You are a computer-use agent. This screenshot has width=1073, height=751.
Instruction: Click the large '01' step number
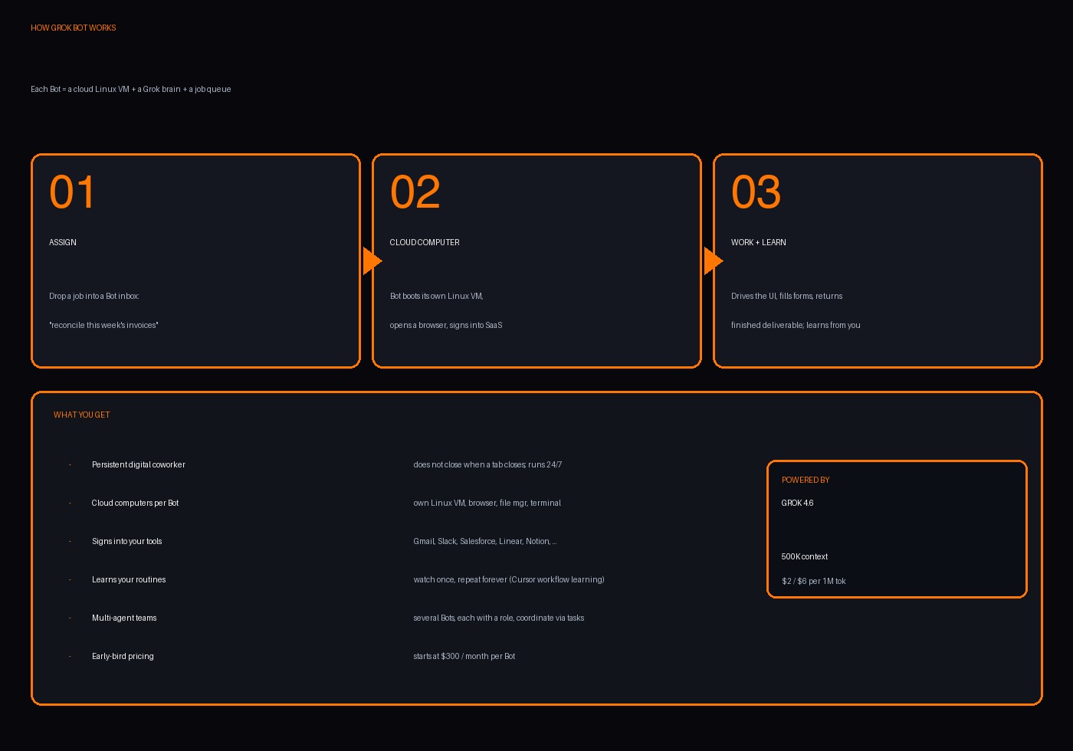click(x=71, y=192)
